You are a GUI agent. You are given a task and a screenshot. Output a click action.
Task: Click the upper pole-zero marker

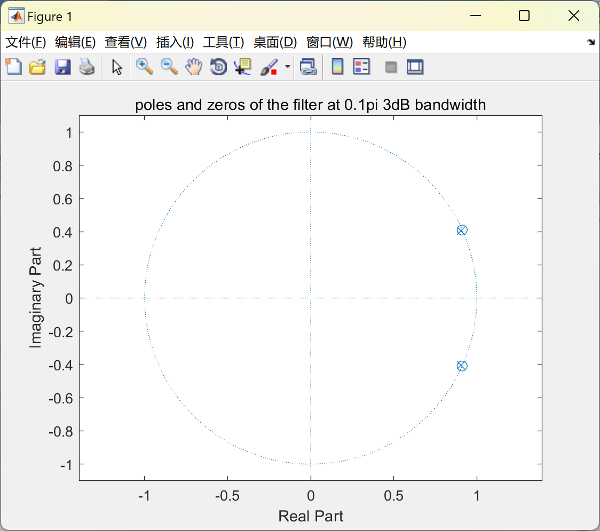(x=462, y=231)
